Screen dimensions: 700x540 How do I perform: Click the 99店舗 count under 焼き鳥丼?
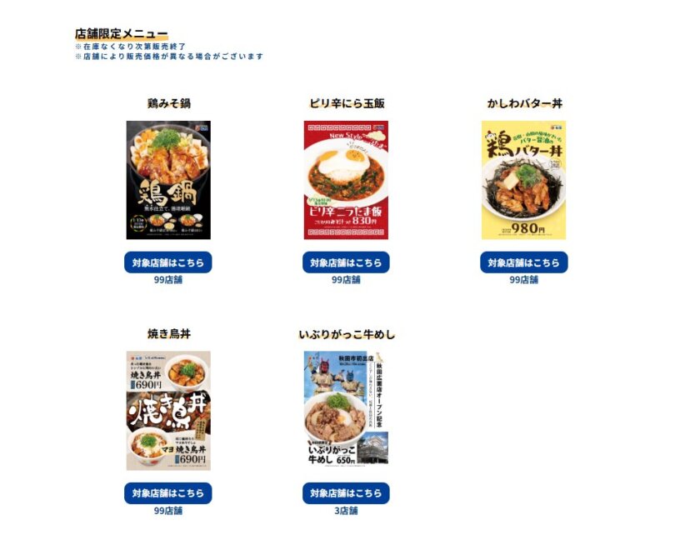[168, 511]
